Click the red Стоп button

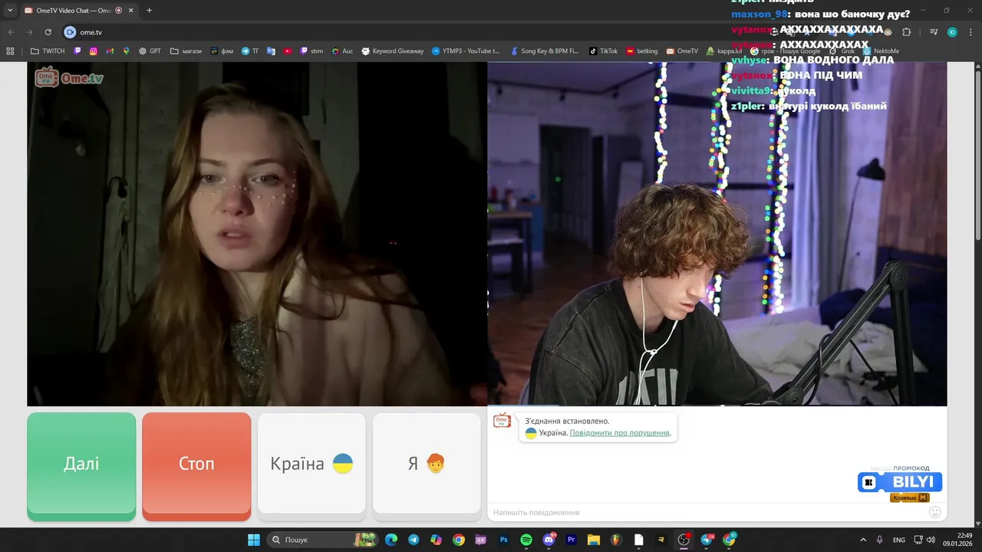pos(196,465)
